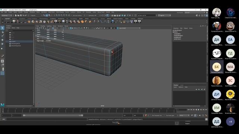The width and height of the screenshot is (239, 134).
Task: Open the File menu
Action: point(2,12)
